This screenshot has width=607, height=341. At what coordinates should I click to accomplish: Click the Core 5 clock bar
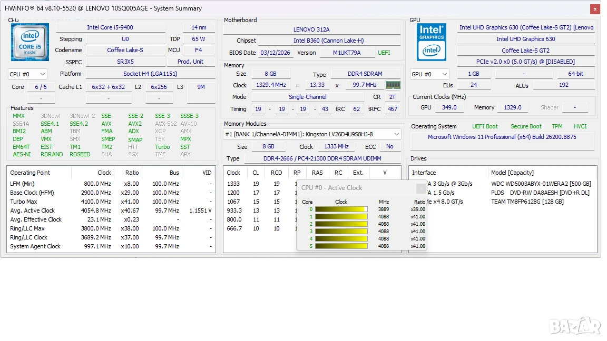pos(341,246)
